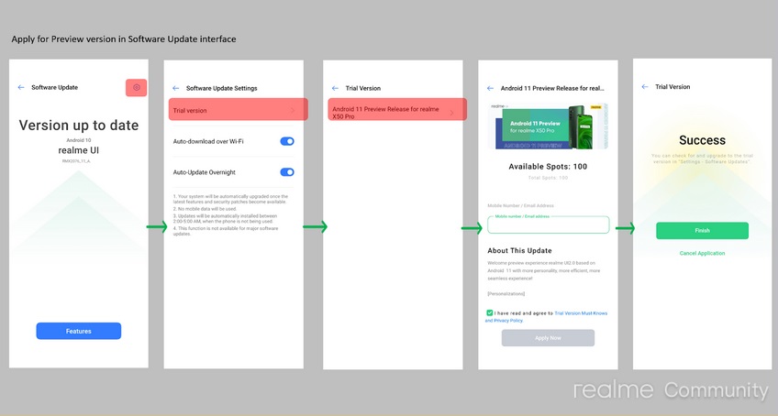
Task: Open Android 11 Preview Release for realme X50 Pro
Action: coord(394,110)
